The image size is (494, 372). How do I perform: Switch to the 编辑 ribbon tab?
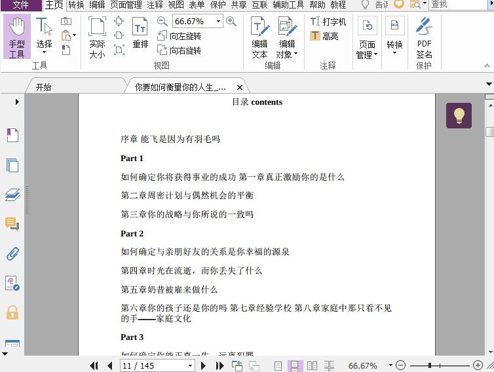click(x=97, y=5)
